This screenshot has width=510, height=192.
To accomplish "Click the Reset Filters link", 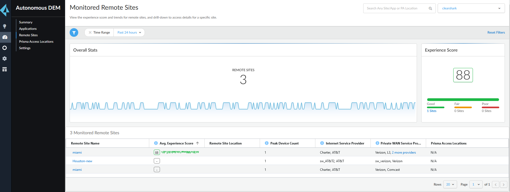I will point(496,32).
